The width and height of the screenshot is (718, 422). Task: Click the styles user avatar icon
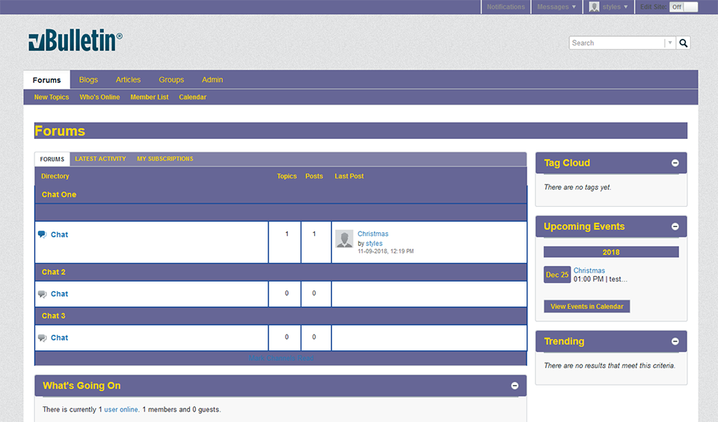(x=594, y=7)
